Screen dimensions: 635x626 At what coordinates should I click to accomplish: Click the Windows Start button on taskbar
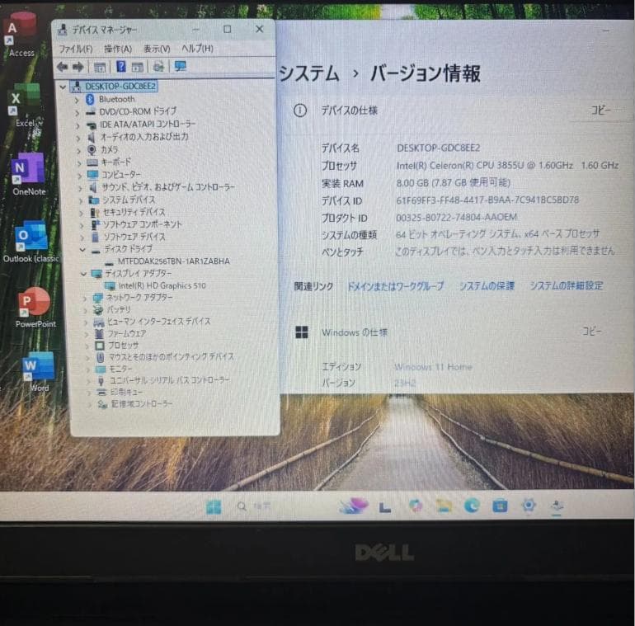[214, 506]
